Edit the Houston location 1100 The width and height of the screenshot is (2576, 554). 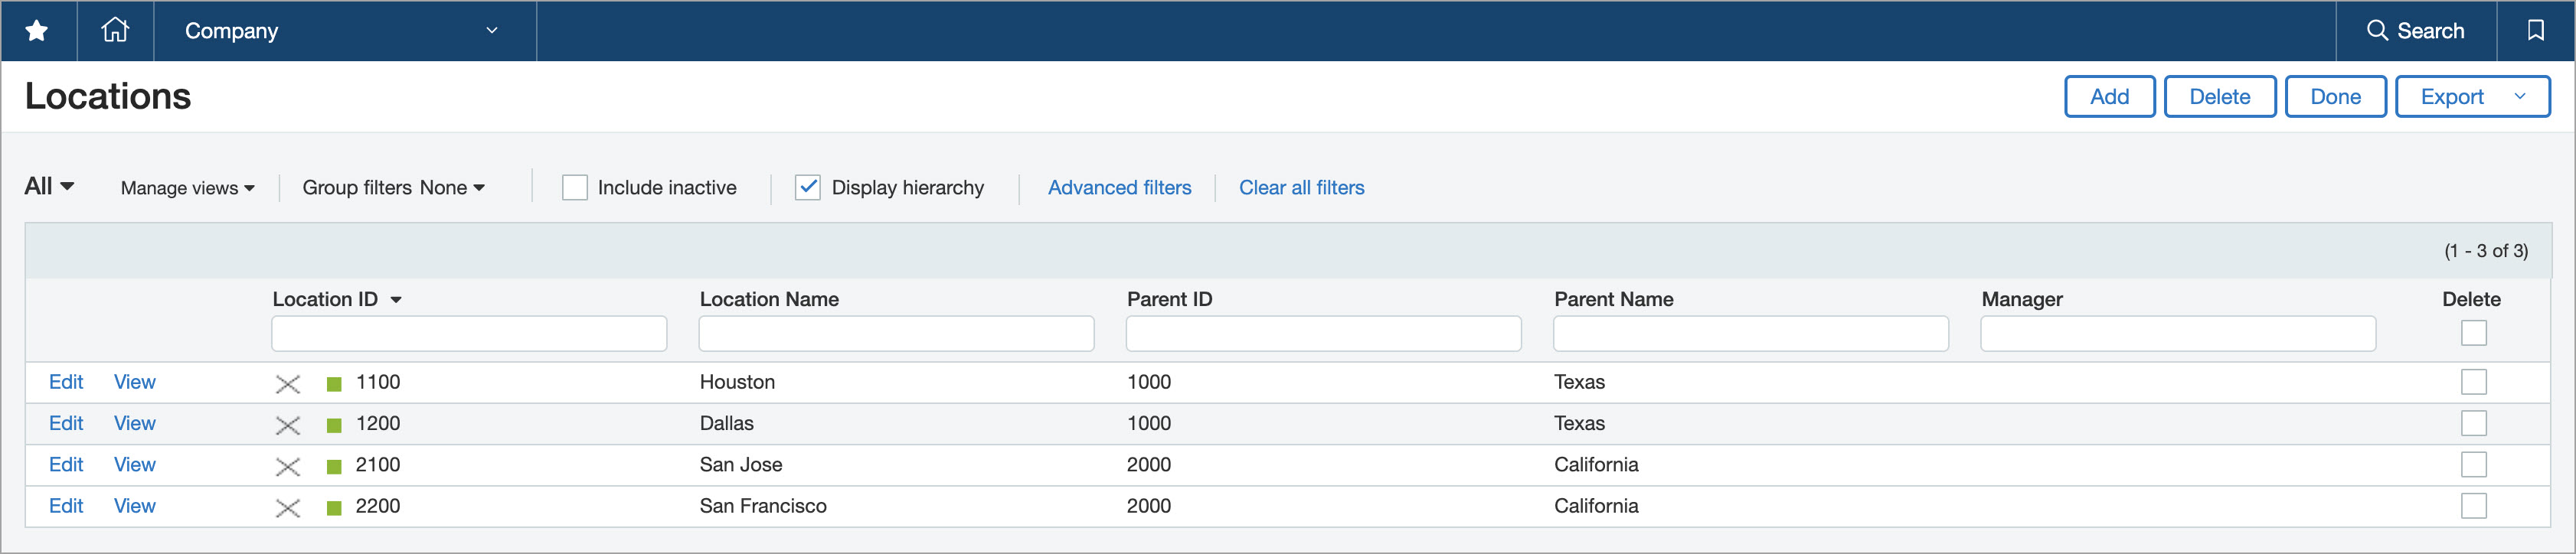66,382
